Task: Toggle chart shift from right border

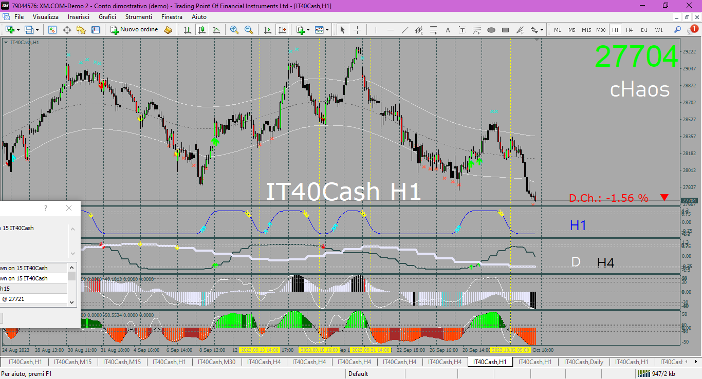Action: coord(282,30)
